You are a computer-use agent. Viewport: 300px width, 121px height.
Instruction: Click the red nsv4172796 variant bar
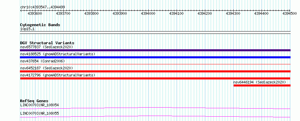pos(155,78)
